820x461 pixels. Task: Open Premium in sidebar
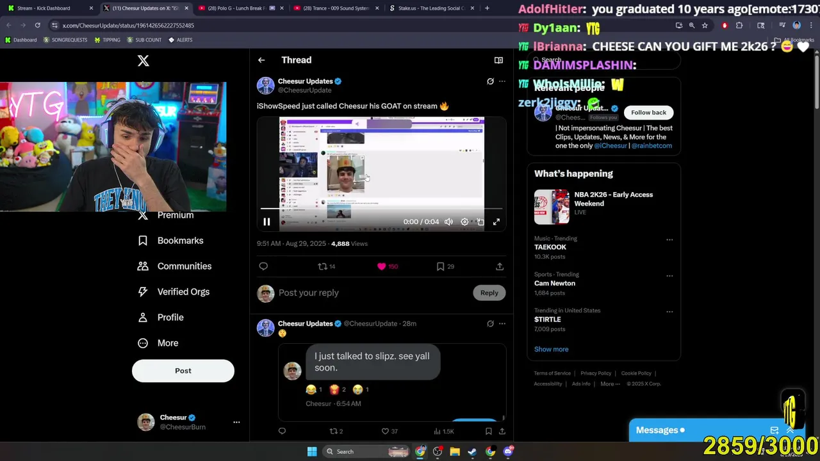[166, 215]
